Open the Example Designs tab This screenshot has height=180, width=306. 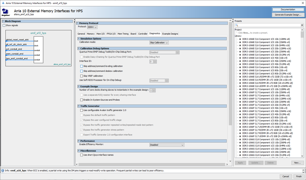click(170, 34)
